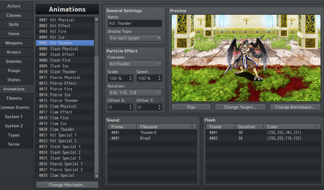Click the Change Maximum button
The height and width of the screenshot is (190, 324).
pos(67,185)
